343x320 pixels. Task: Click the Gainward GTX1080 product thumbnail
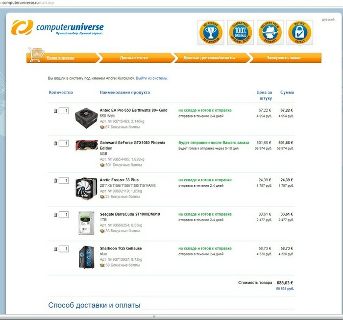pos(86,146)
